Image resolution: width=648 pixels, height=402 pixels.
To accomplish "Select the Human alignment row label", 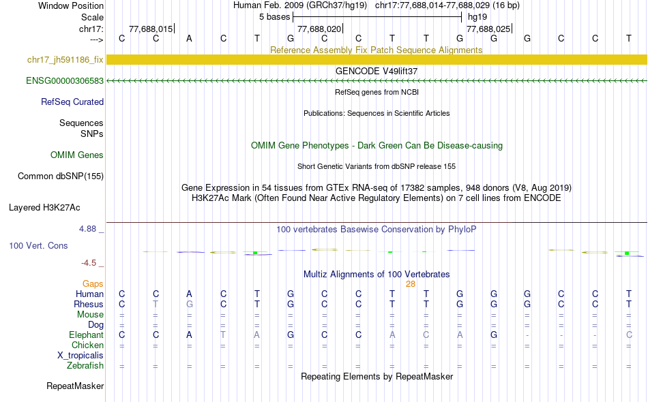I will tap(89, 294).
